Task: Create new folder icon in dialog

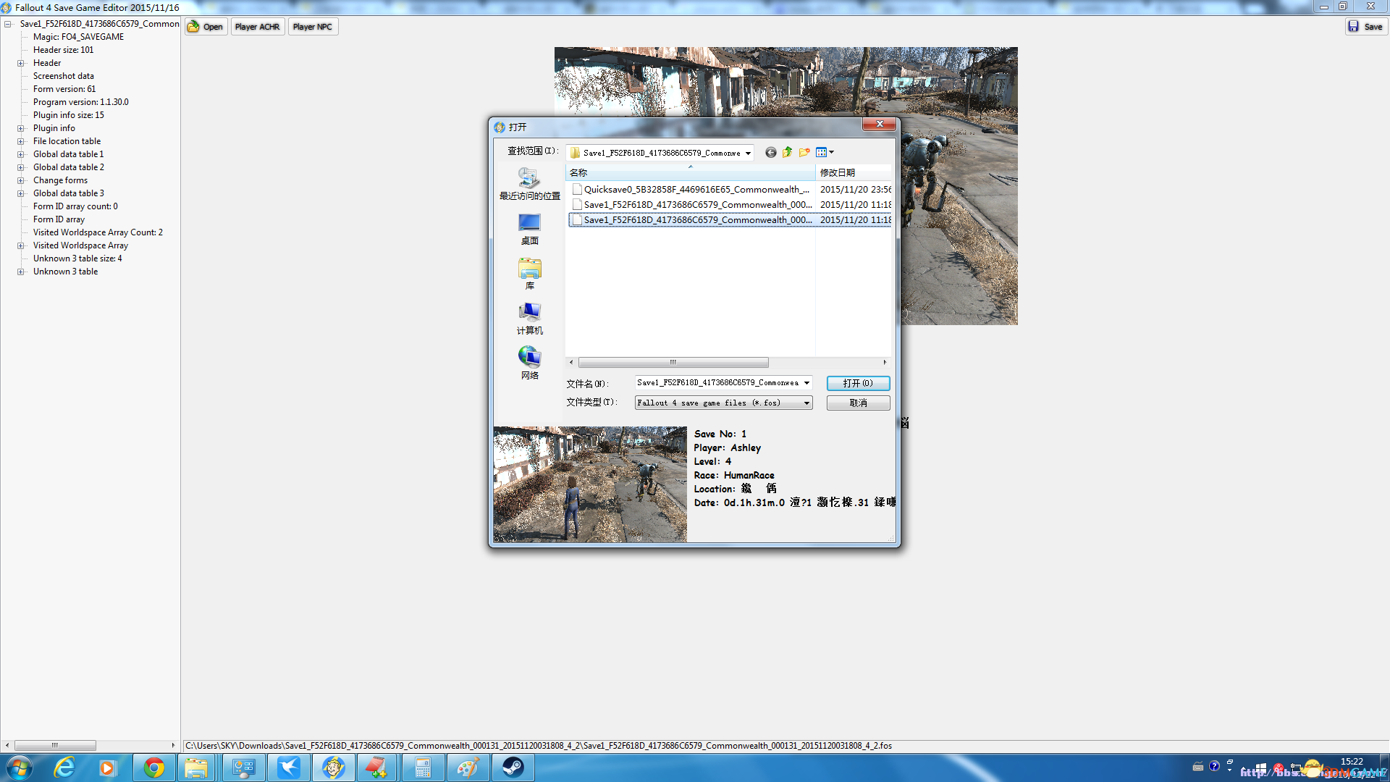Action: pyautogui.click(x=804, y=152)
